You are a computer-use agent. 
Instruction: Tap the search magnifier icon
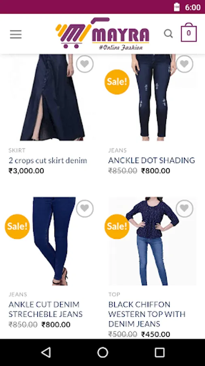(168, 34)
